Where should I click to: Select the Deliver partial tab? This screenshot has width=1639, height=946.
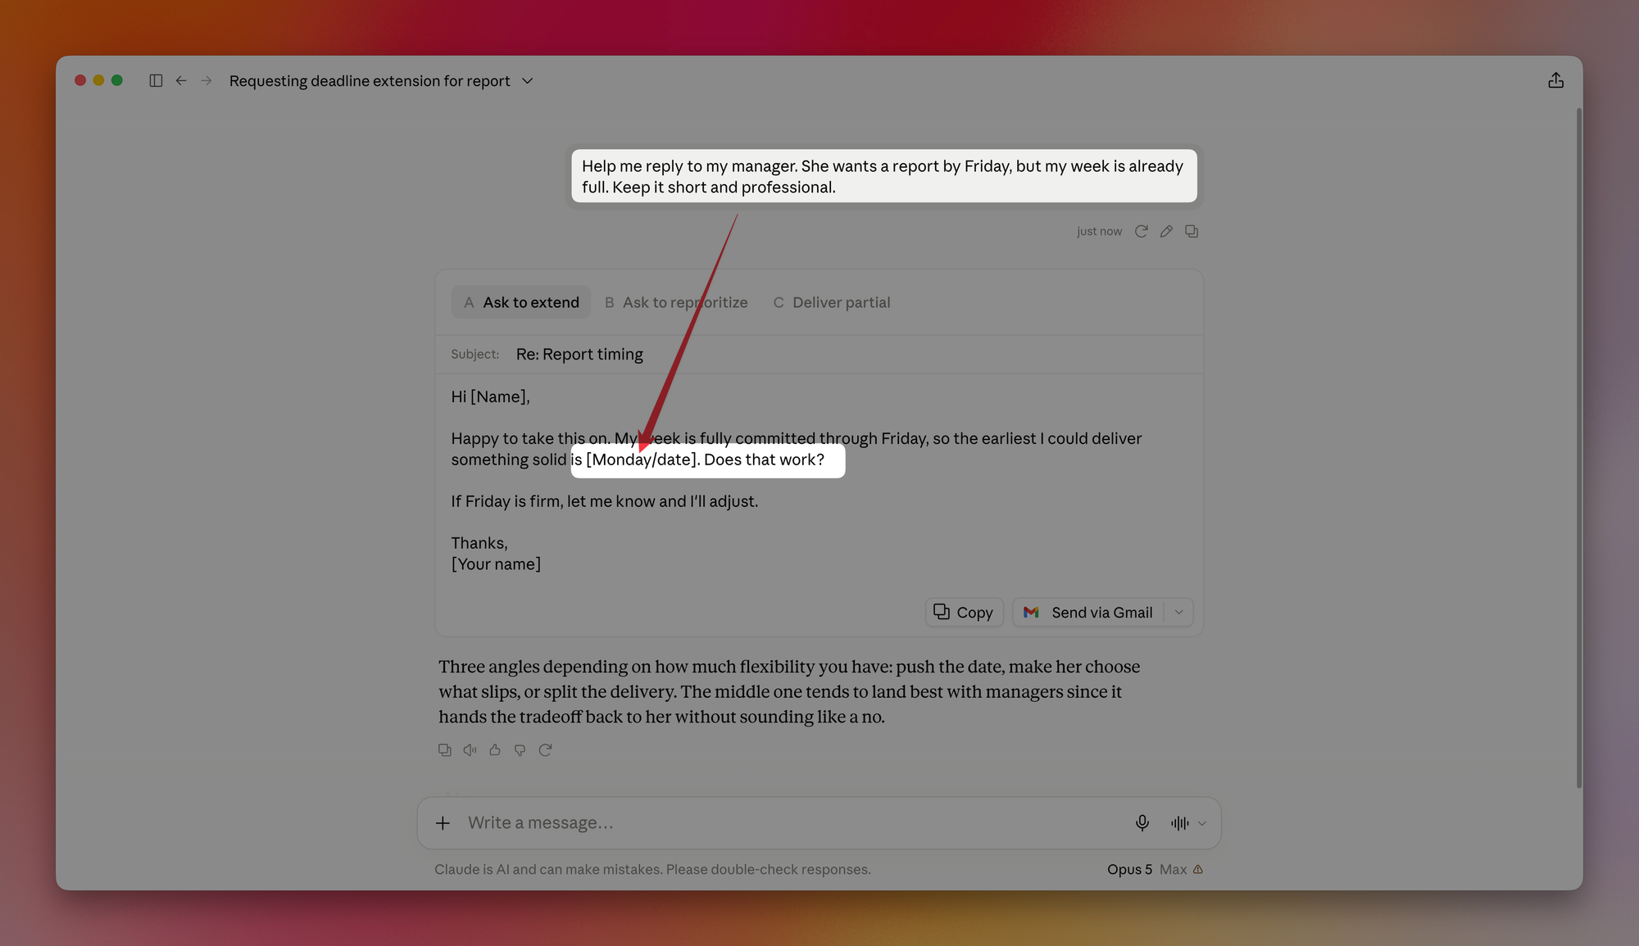point(832,302)
